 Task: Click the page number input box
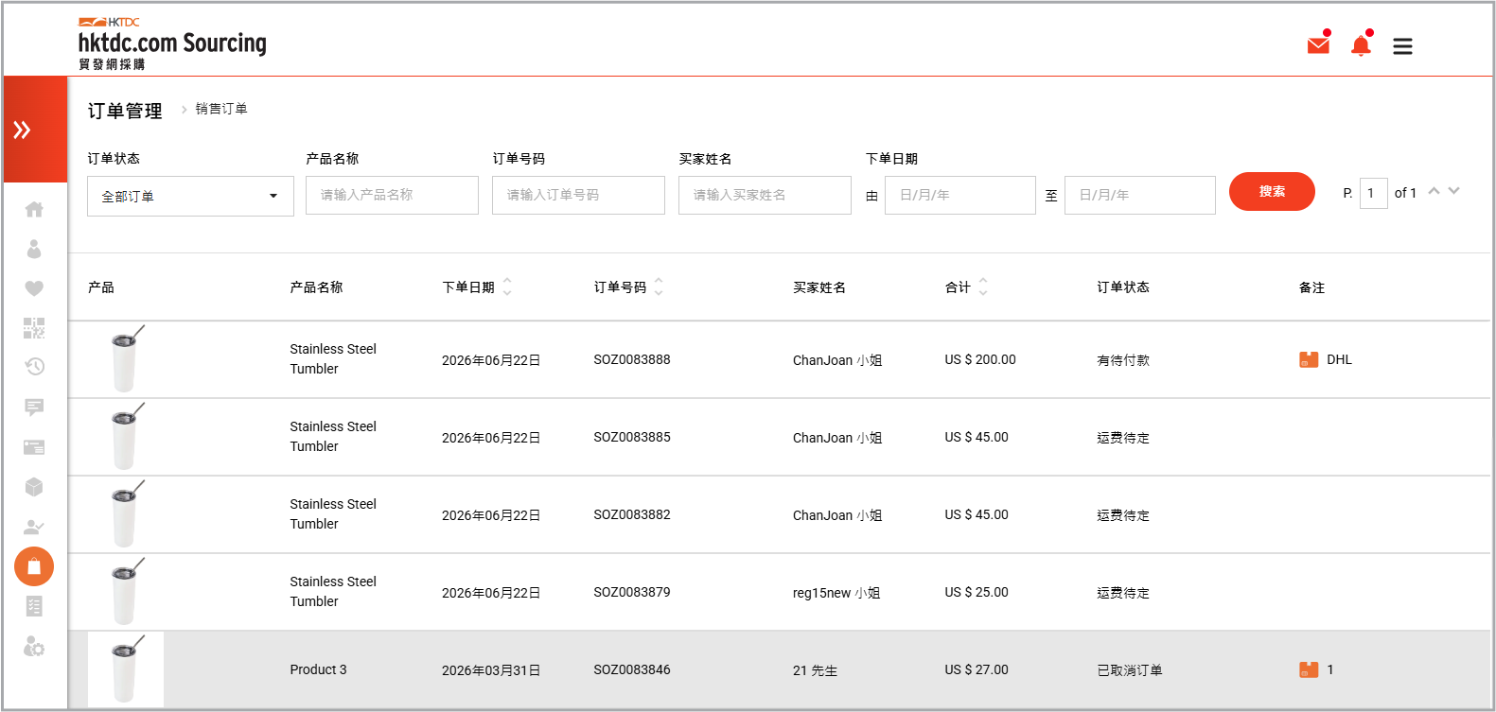point(1373,193)
